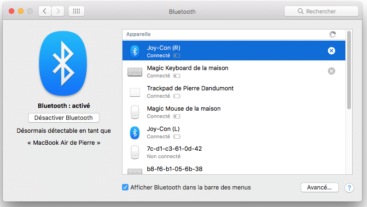Viewport: 367px width, 207px height.
Task: Select device 7c-d1-c3-61-0d-42
Action: tap(234, 153)
